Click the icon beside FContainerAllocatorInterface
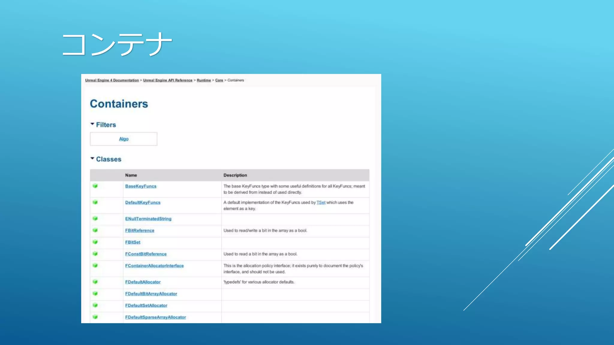 pyautogui.click(x=95, y=265)
